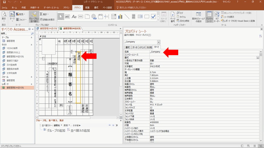Click the Save icon in quick access toolbar
Image resolution: width=264 pixels, height=148 pixels.
(x=5, y=2)
